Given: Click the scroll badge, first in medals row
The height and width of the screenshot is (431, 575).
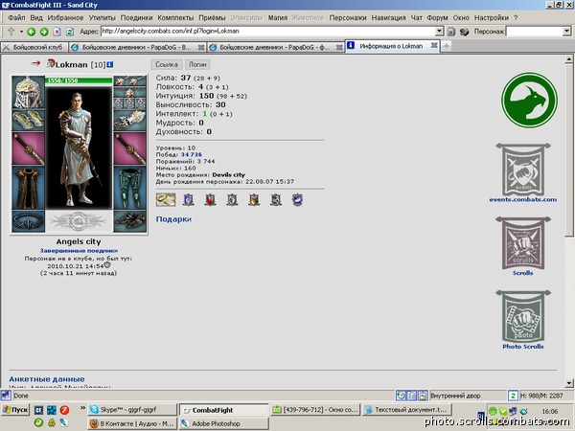Looking at the screenshot, I should pyautogui.click(x=166, y=200).
